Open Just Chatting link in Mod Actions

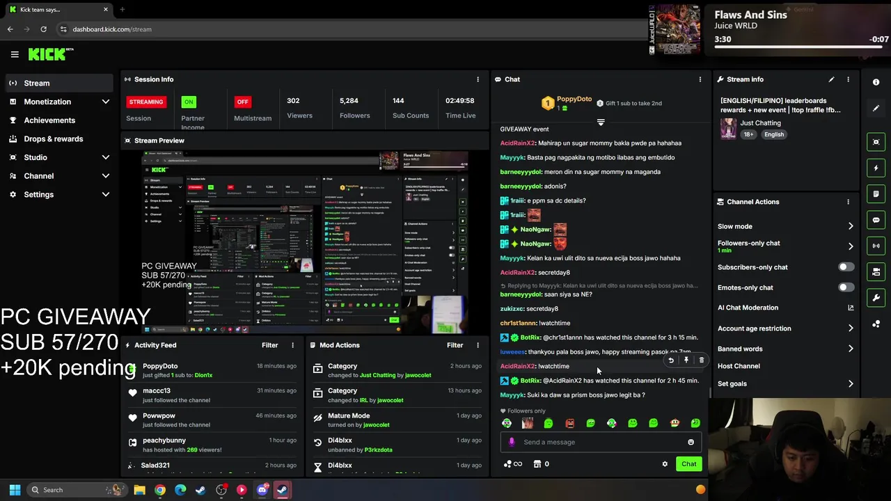[377, 375]
